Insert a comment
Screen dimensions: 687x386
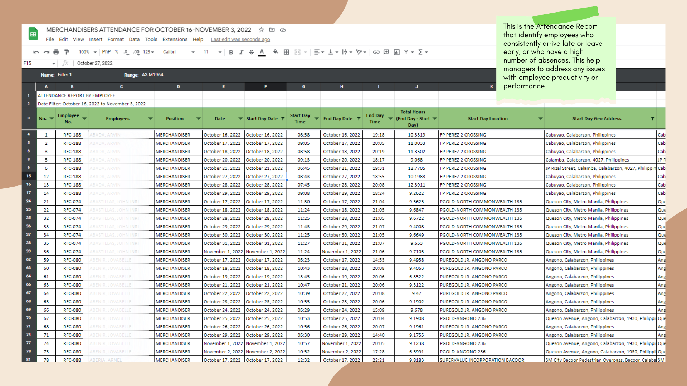(x=386, y=52)
